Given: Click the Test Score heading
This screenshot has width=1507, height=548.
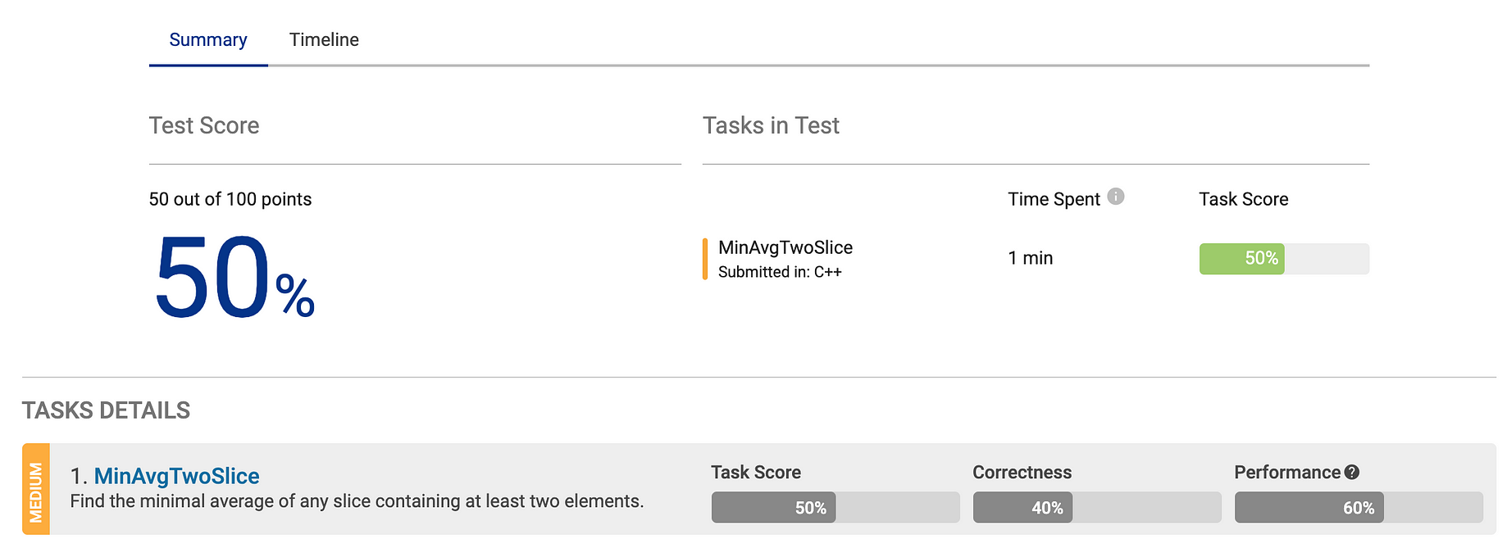Looking at the screenshot, I should [x=204, y=125].
